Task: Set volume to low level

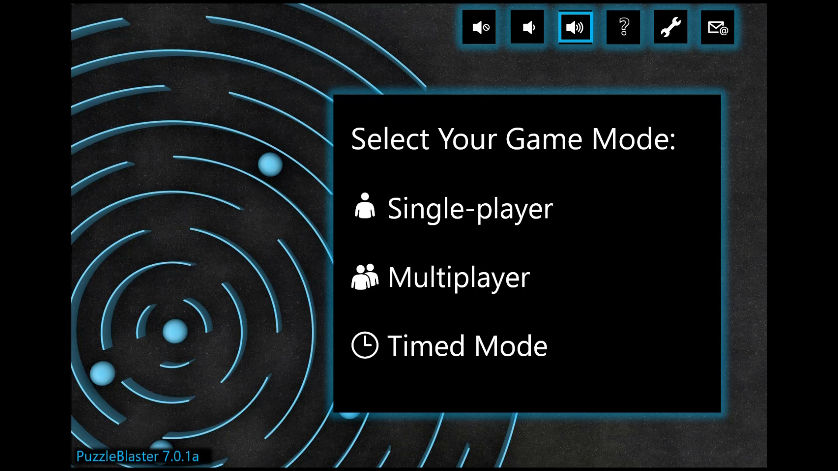Action: click(527, 27)
